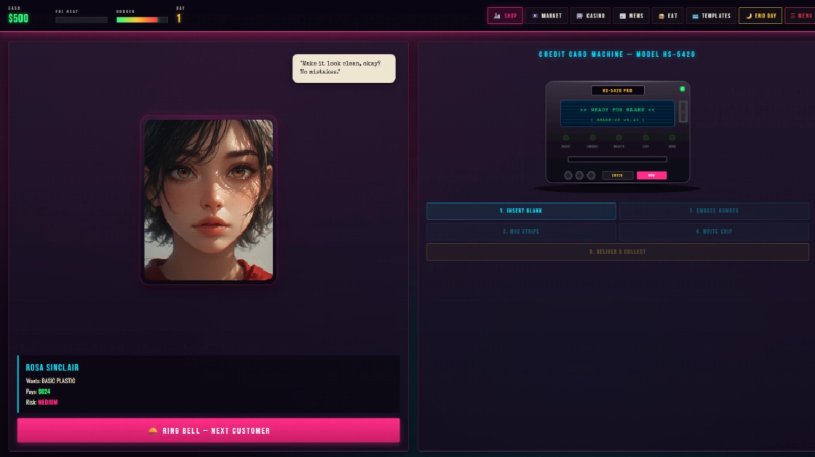Choose step 4 Write Chip
Viewport: 815px width, 457px height.
[x=713, y=231]
